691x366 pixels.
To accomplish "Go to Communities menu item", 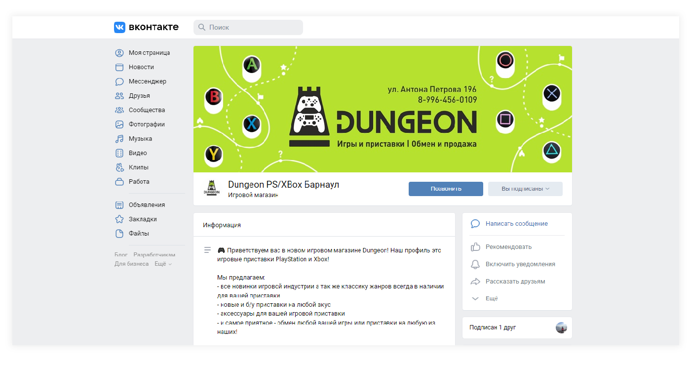I will pos(147,110).
